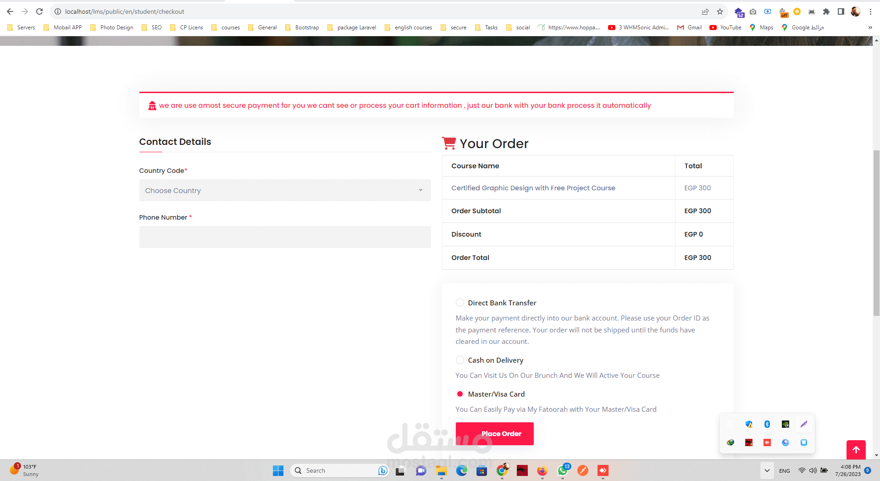This screenshot has width=880, height=481.
Task: Click the volume icon in system tray
Action: tap(813, 470)
